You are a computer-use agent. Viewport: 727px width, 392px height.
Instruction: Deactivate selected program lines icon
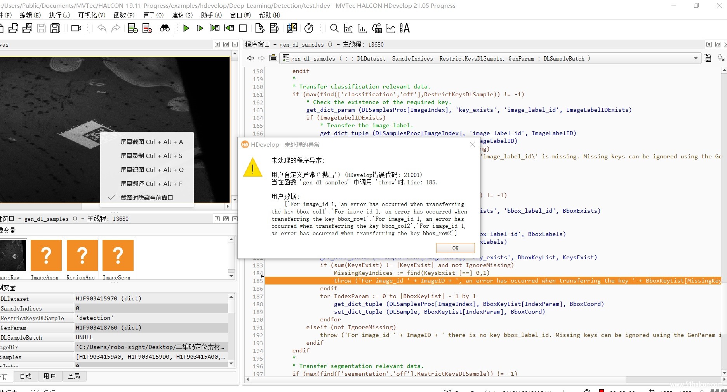147,28
